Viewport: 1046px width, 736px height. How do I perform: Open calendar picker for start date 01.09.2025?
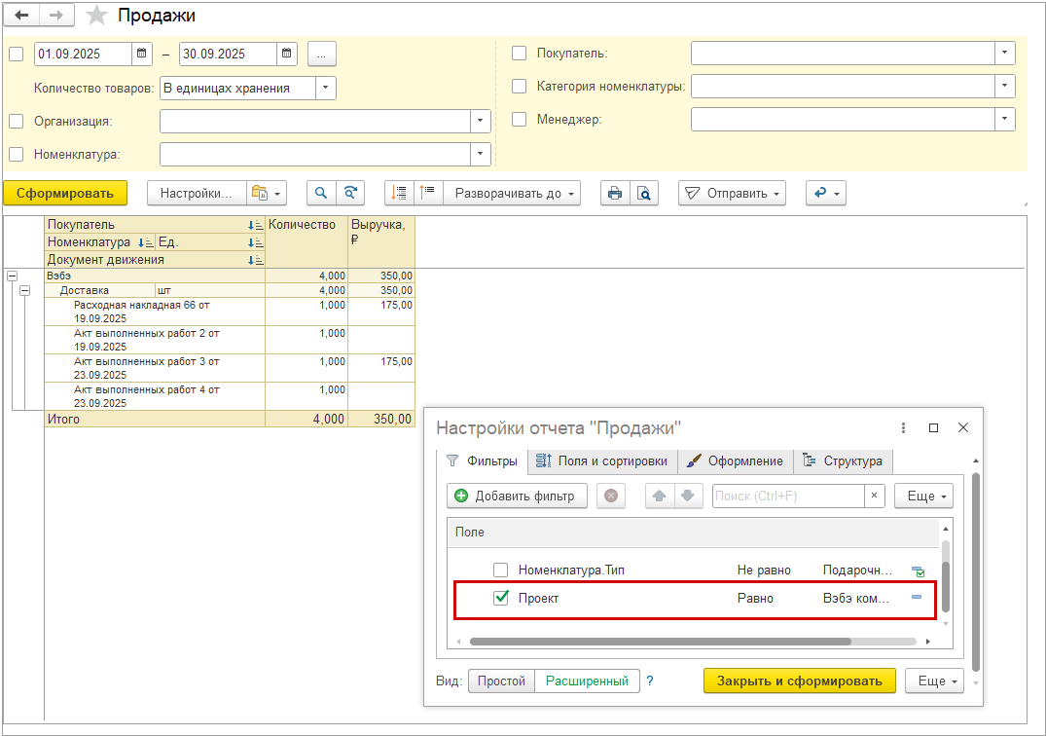click(x=142, y=54)
